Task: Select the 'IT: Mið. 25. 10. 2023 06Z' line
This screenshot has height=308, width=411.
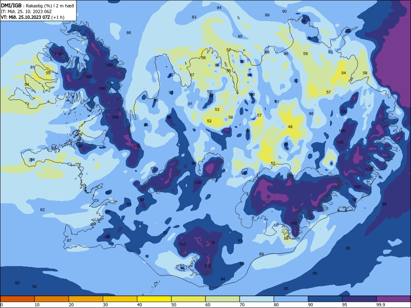Action: click(26, 11)
